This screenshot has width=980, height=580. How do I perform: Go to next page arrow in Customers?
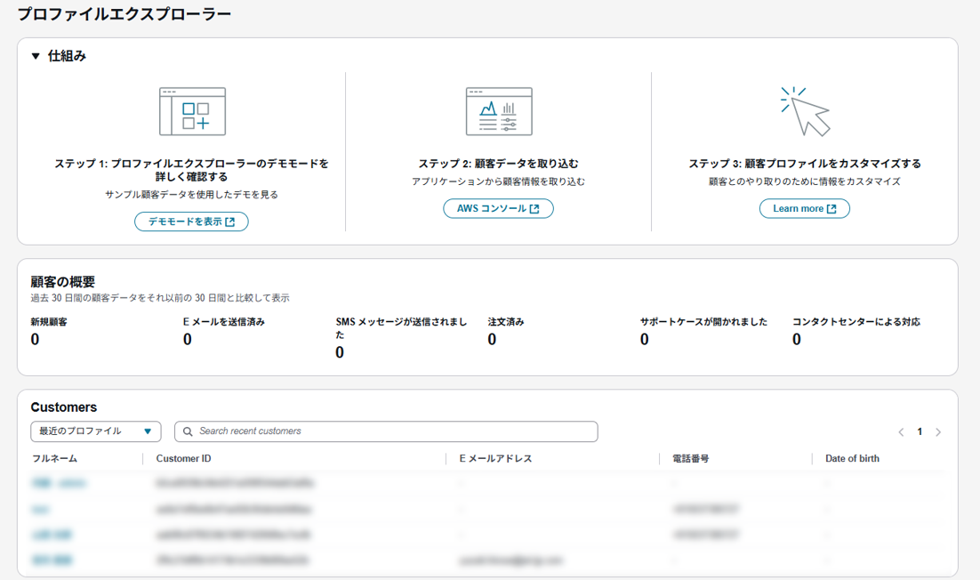click(938, 431)
